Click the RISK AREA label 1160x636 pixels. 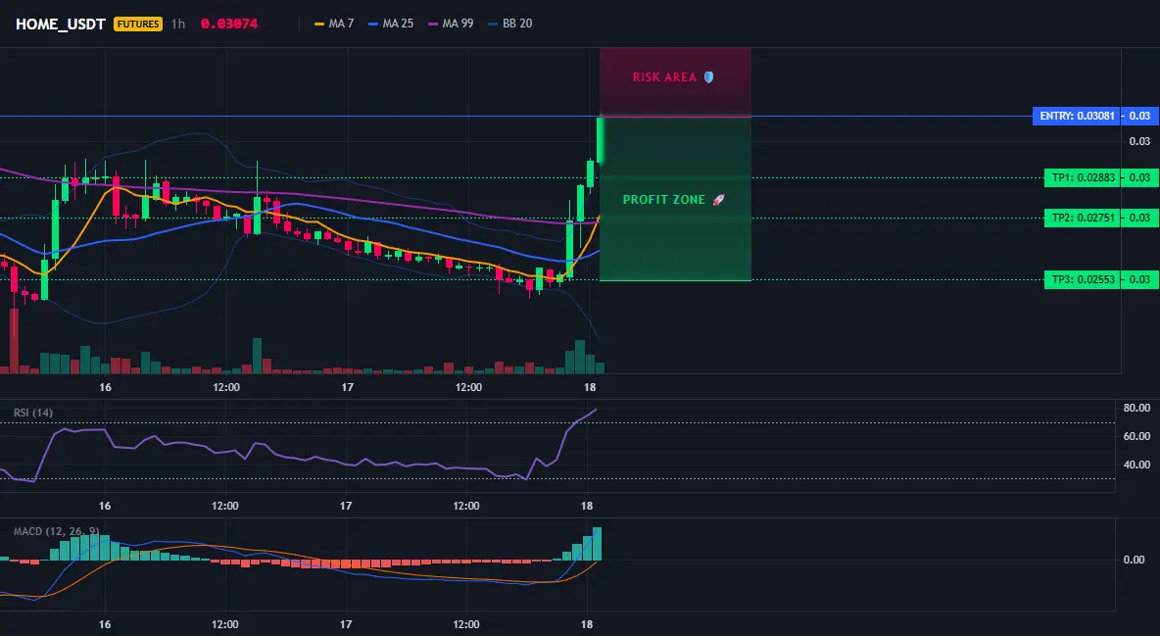point(664,77)
